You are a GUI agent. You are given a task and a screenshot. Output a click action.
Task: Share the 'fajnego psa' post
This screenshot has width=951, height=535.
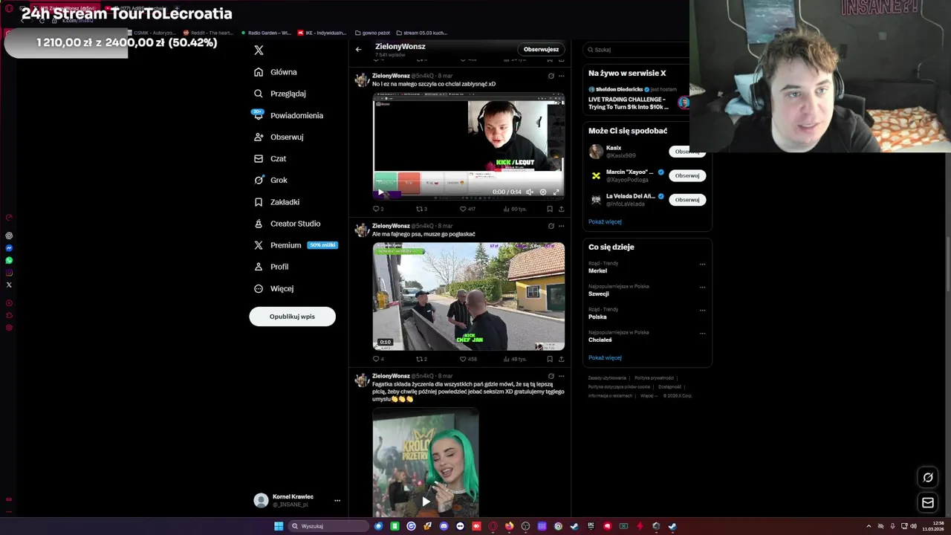coord(561,359)
